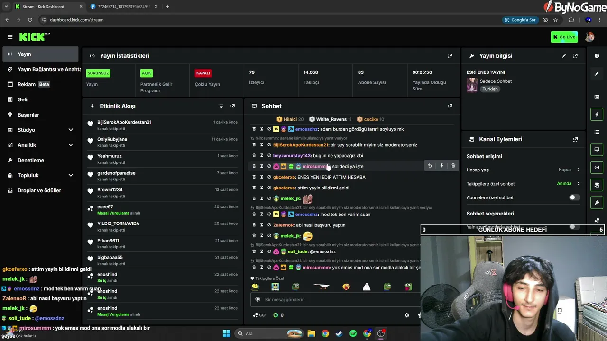Click the Sadece Sohbet category thumbnail
This screenshot has height=341, width=607.
(472, 85)
